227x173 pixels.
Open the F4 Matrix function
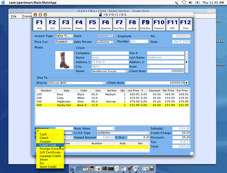click(x=79, y=24)
